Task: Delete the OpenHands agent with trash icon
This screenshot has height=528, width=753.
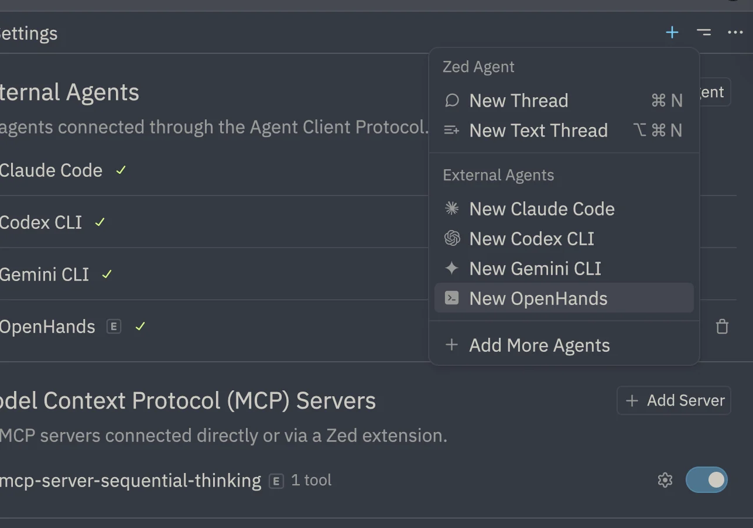Action: 723,327
